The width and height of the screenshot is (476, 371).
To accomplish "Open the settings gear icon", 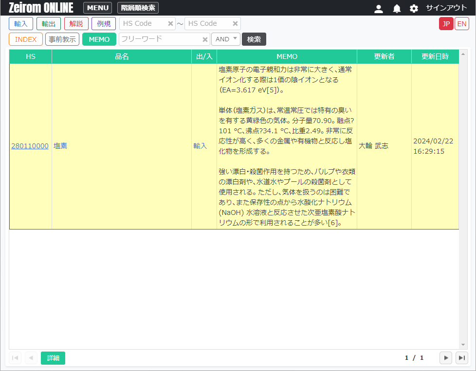I will (414, 8).
